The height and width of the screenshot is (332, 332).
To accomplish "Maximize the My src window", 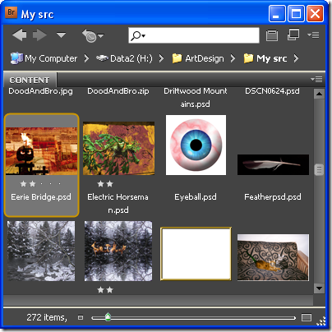I will (296, 13).
